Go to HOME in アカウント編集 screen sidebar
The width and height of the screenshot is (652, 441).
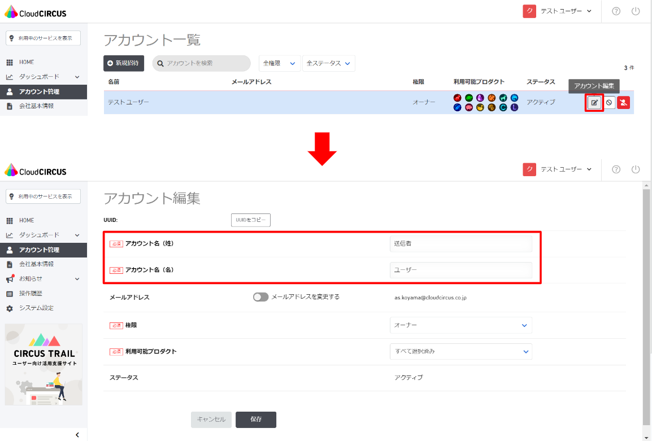(44, 221)
